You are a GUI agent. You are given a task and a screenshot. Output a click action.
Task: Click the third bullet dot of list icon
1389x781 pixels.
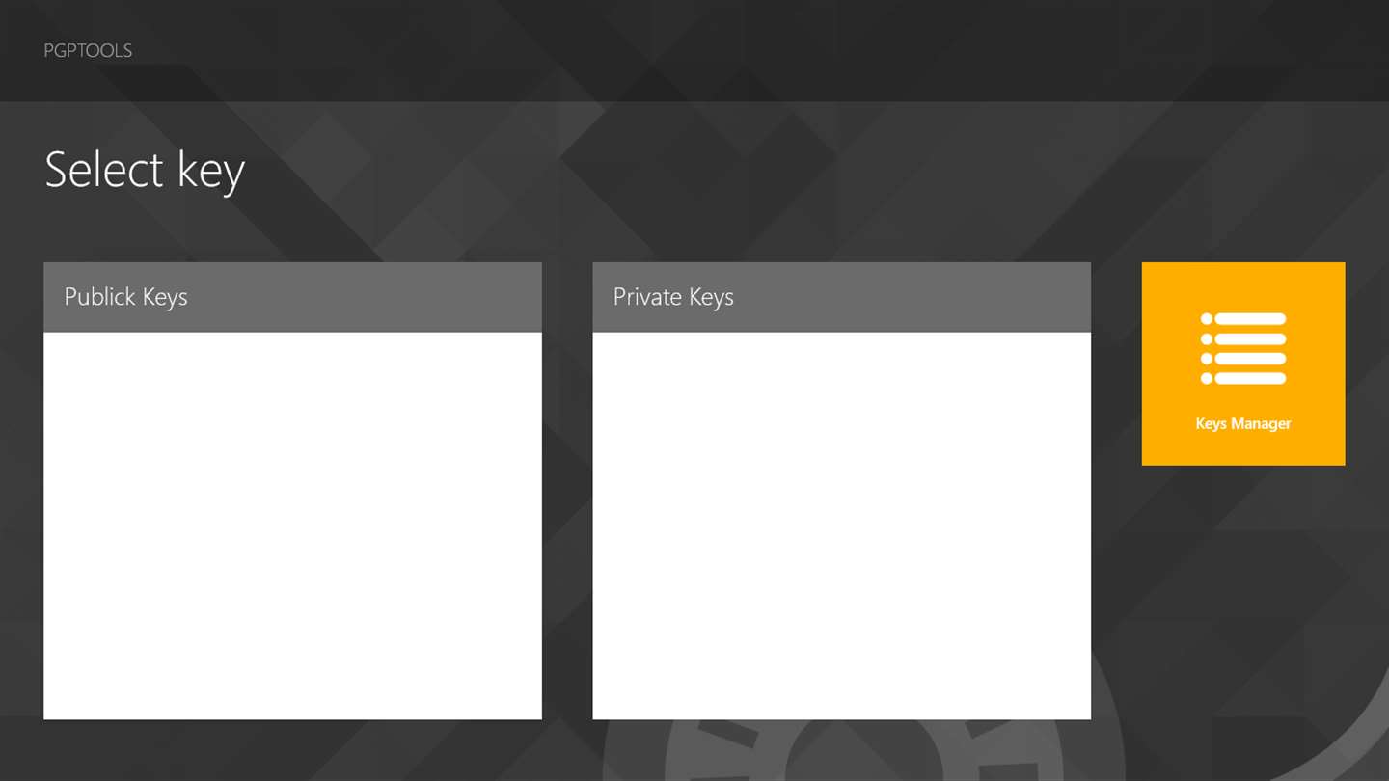(1206, 359)
